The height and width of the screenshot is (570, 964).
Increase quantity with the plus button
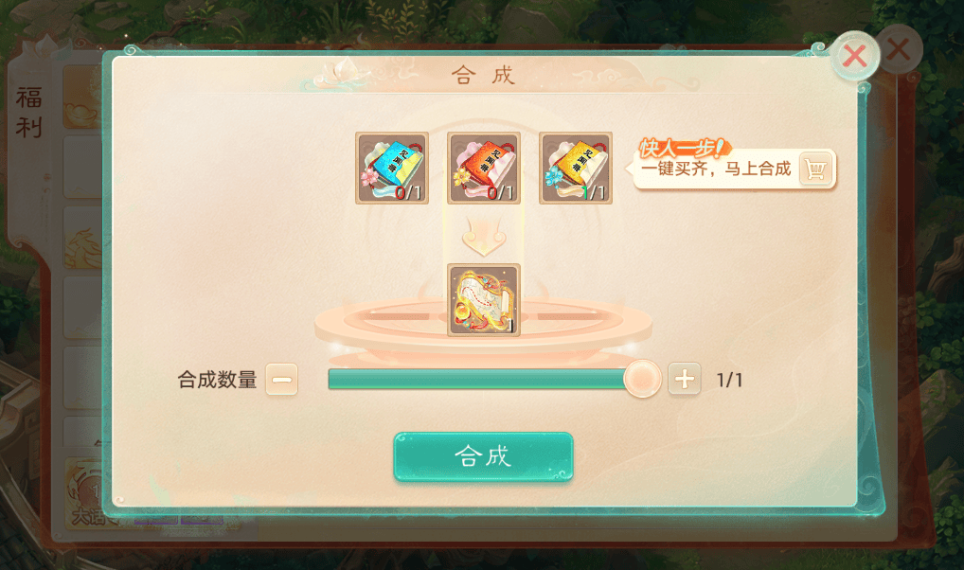685,380
